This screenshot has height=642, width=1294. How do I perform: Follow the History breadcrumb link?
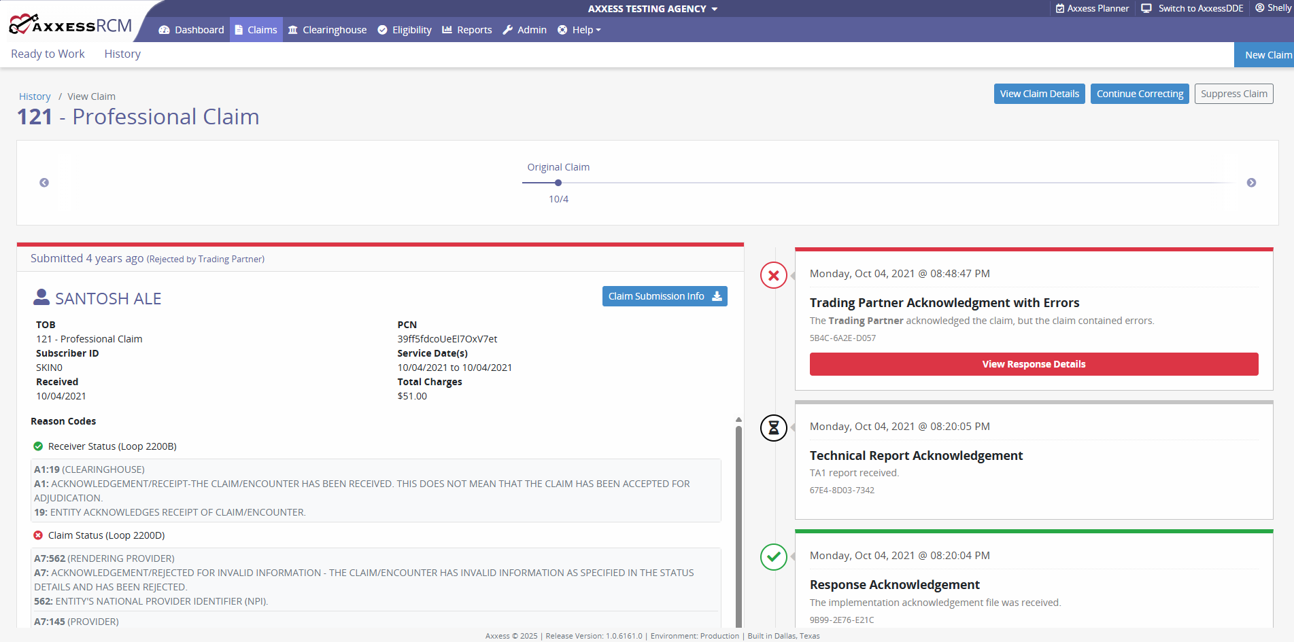35,96
